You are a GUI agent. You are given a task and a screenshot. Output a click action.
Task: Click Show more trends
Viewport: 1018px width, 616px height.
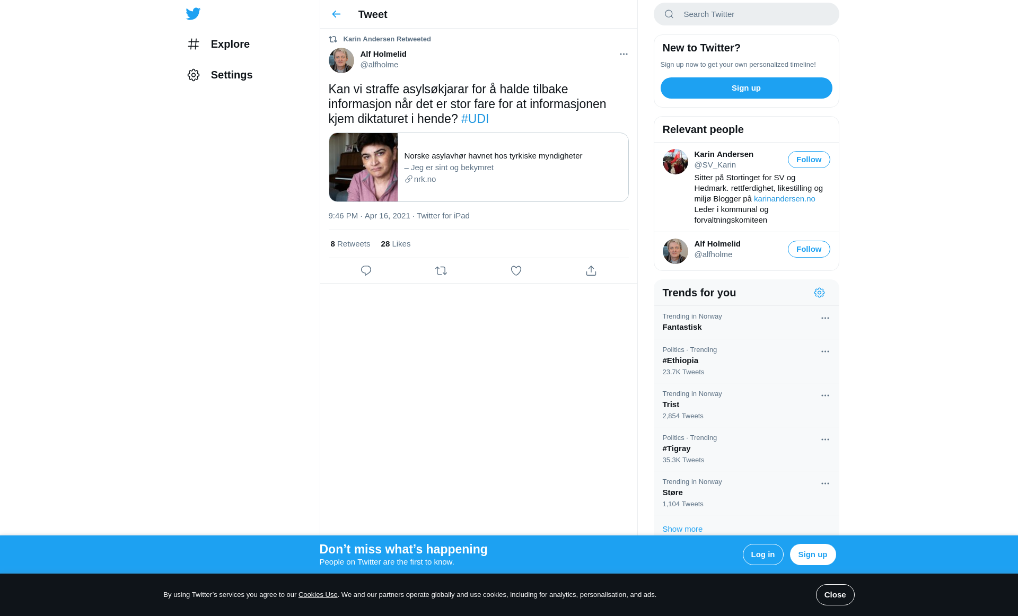pos(682,529)
